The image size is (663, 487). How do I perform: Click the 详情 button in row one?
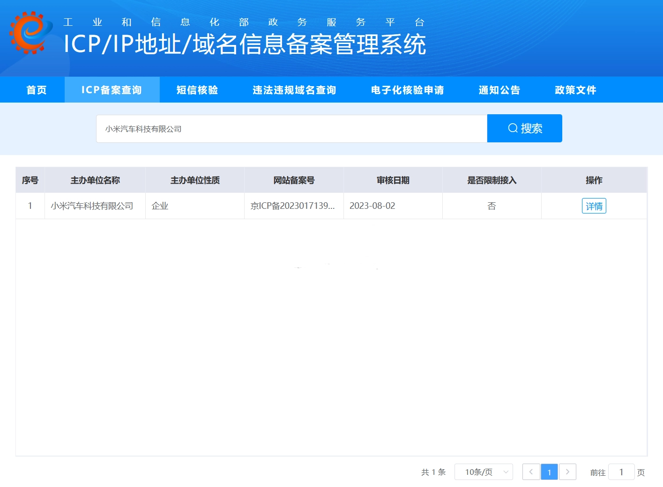click(594, 206)
